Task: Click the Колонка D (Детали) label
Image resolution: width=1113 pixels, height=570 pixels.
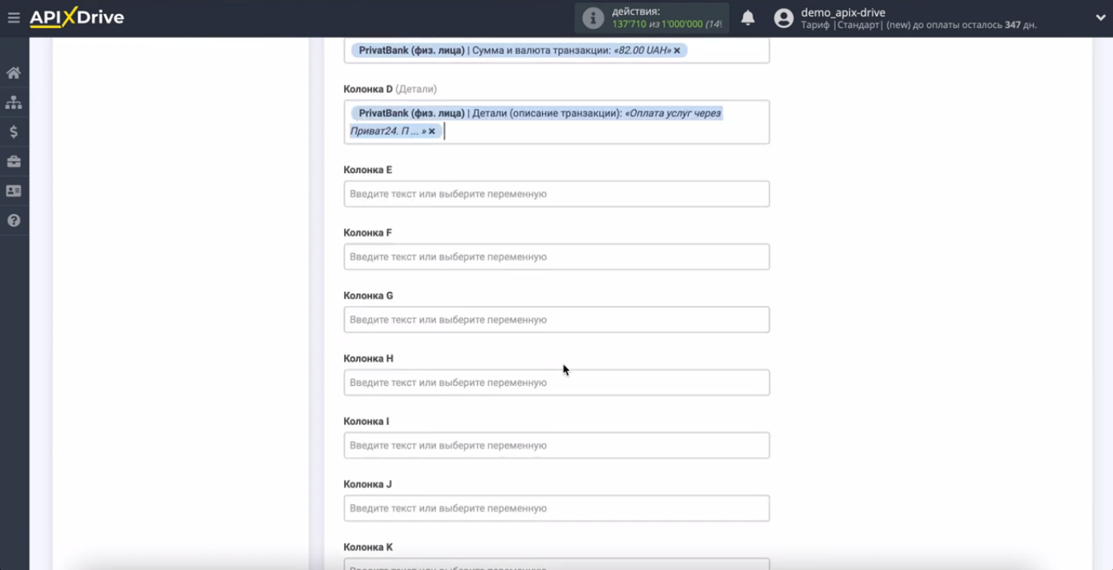Action: 390,89
